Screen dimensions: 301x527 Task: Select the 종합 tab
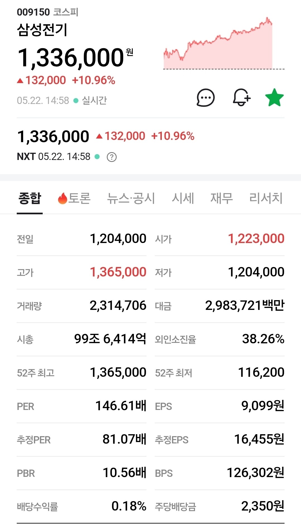point(30,198)
